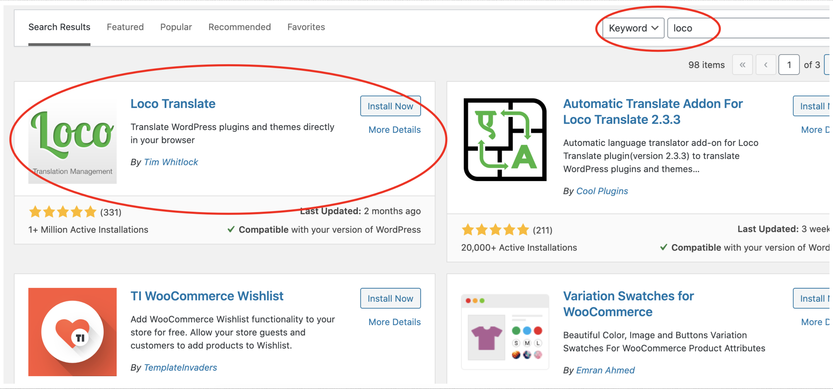Go to previous page arrow button
Image resolution: width=833 pixels, height=389 pixels.
(766, 65)
